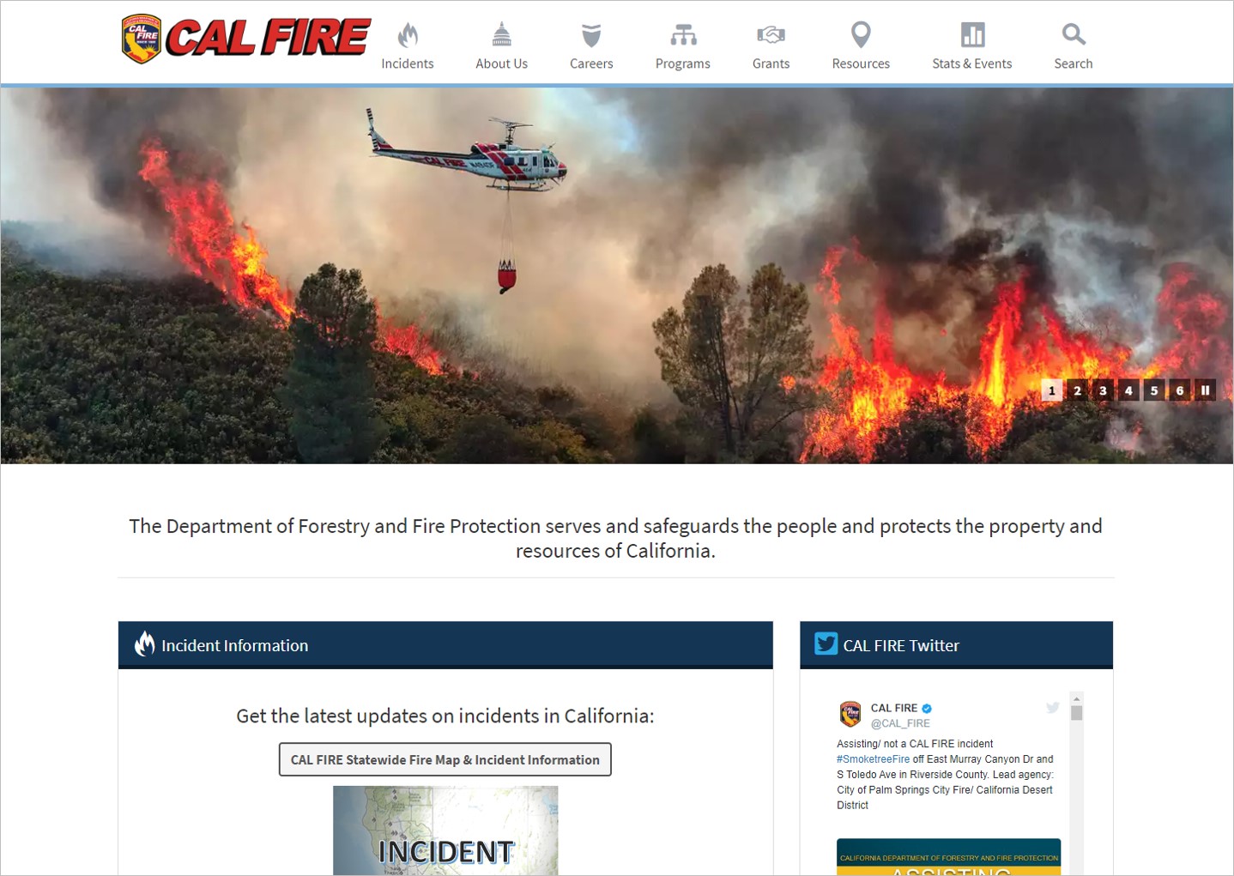Screen dimensions: 1234x876
Task: Click the Twitter bird icon in tweet
Action: (1053, 708)
